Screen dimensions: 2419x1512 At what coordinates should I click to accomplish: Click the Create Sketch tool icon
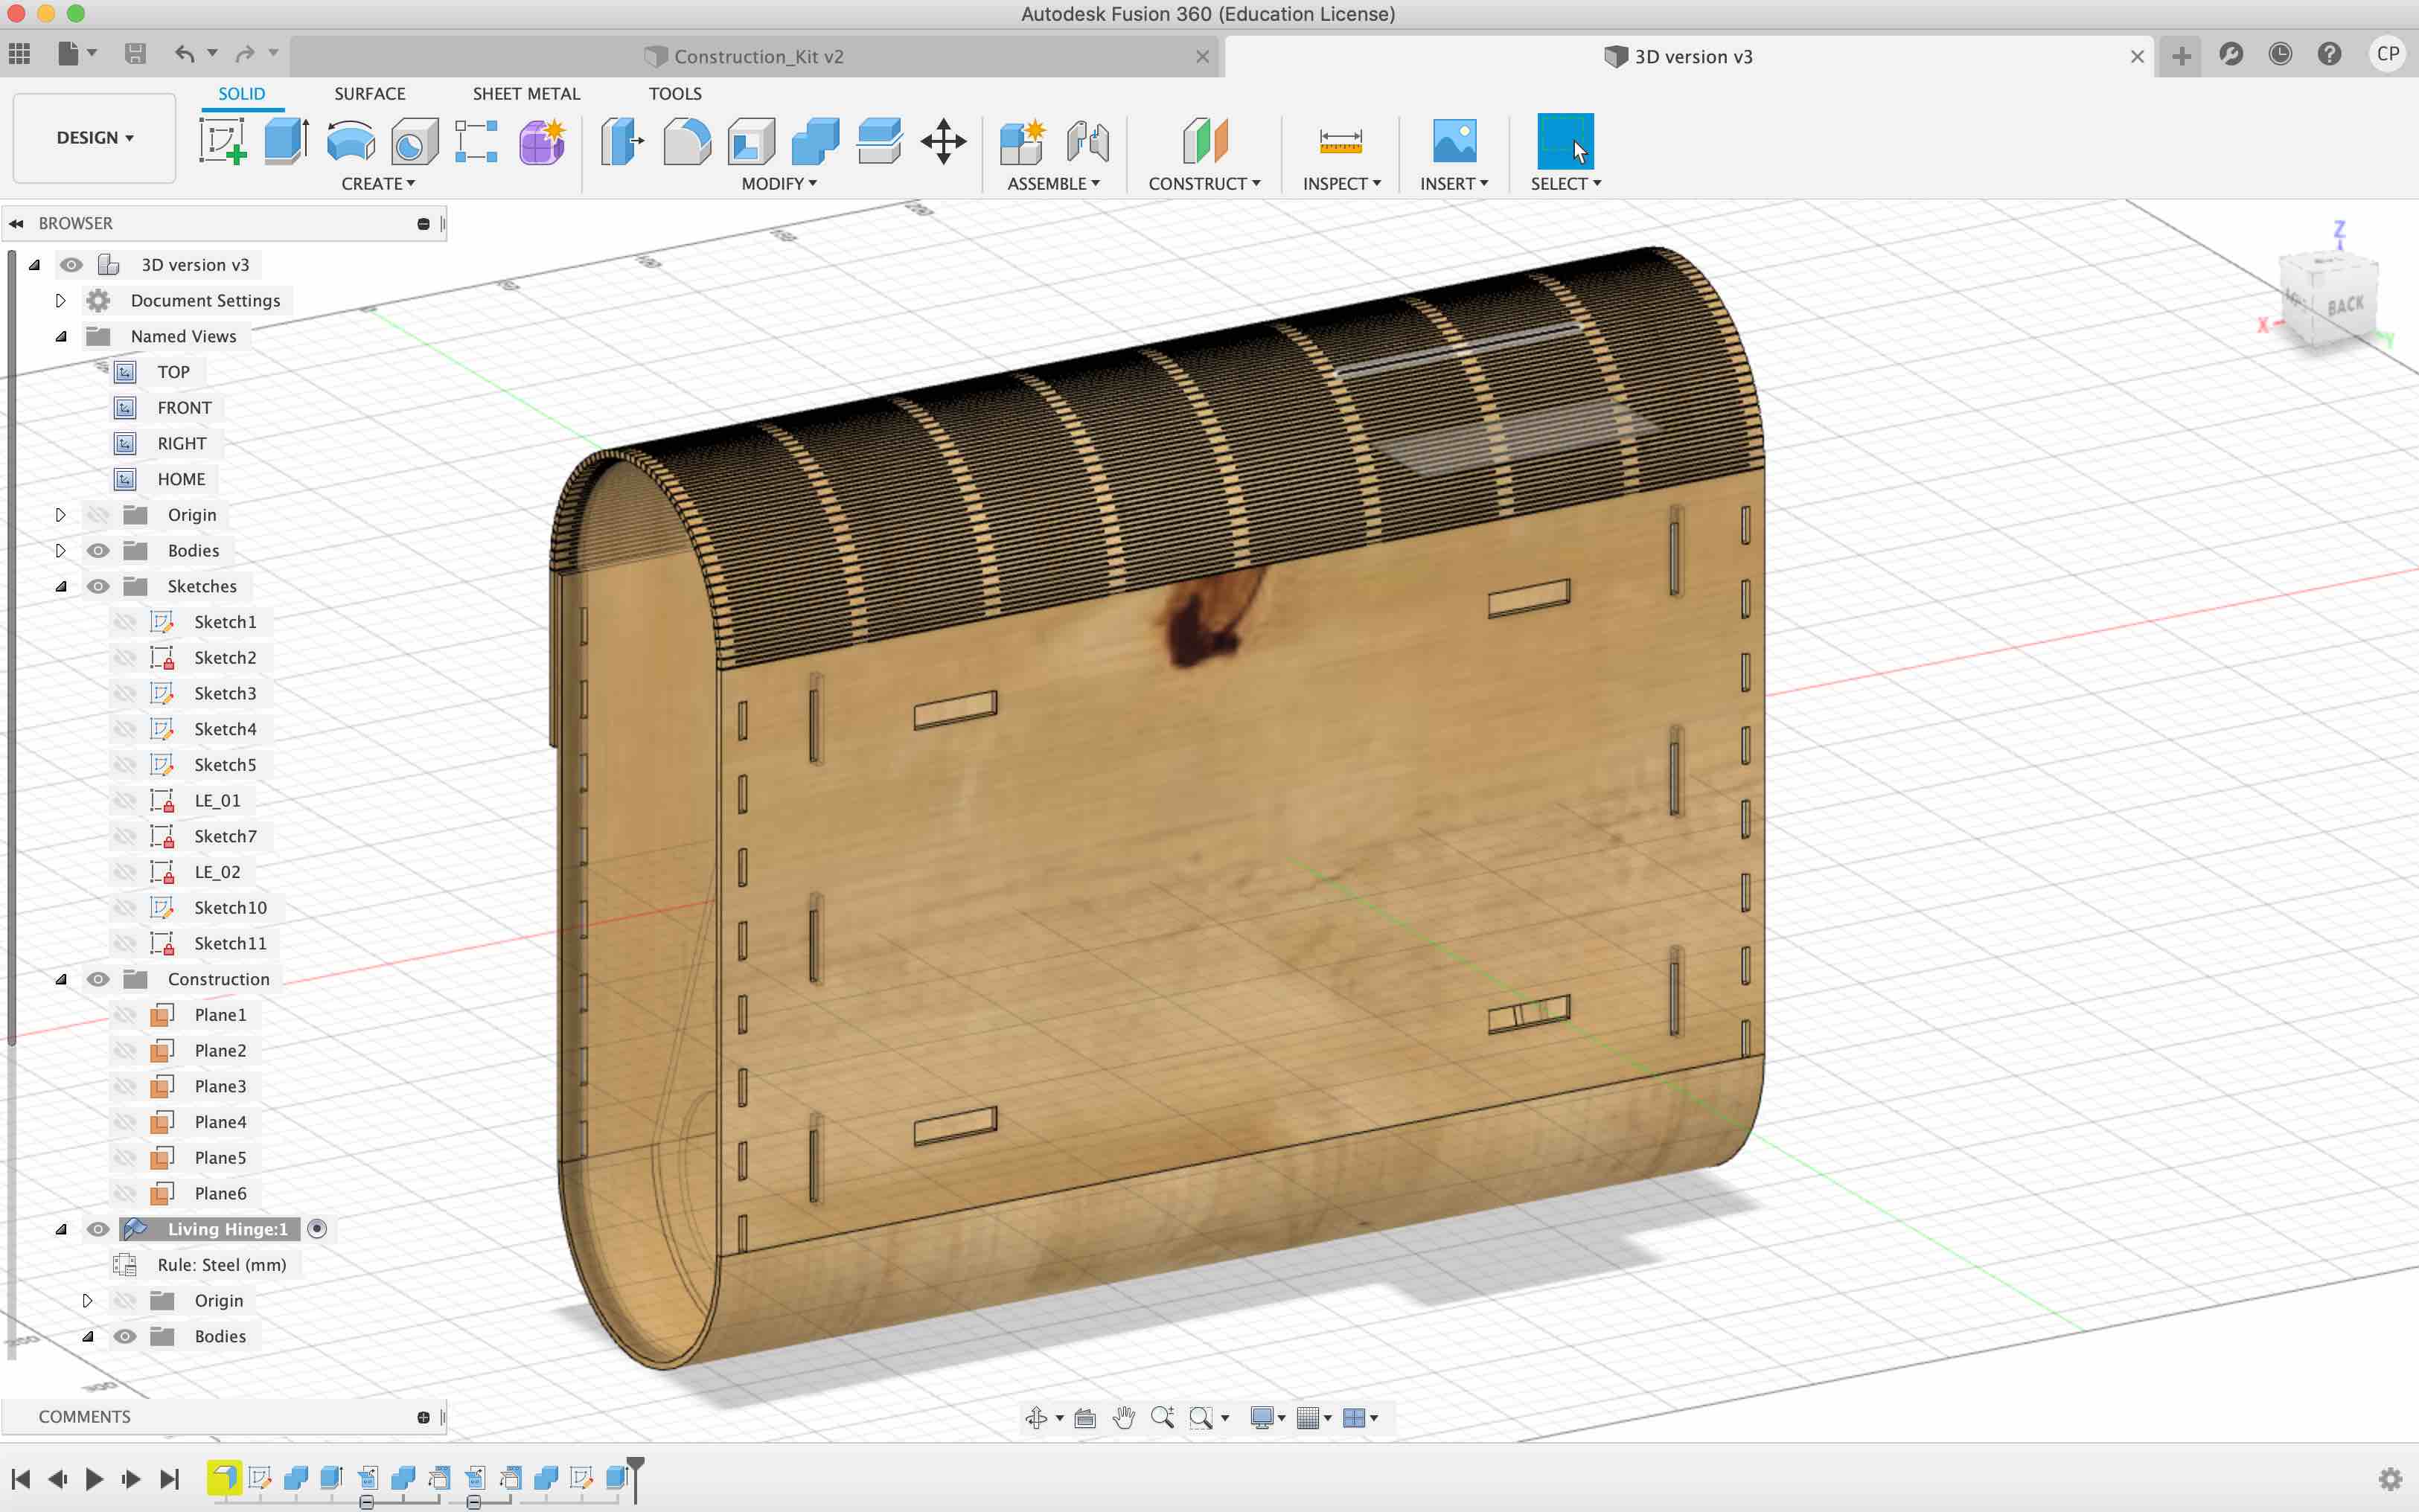tap(222, 140)
